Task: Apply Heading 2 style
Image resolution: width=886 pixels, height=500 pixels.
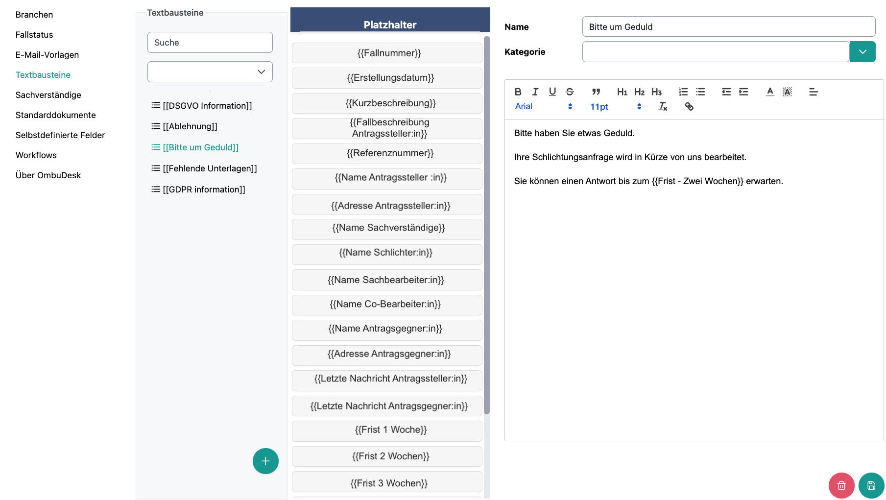Action: pyautogui.click(x=639, y=92)
